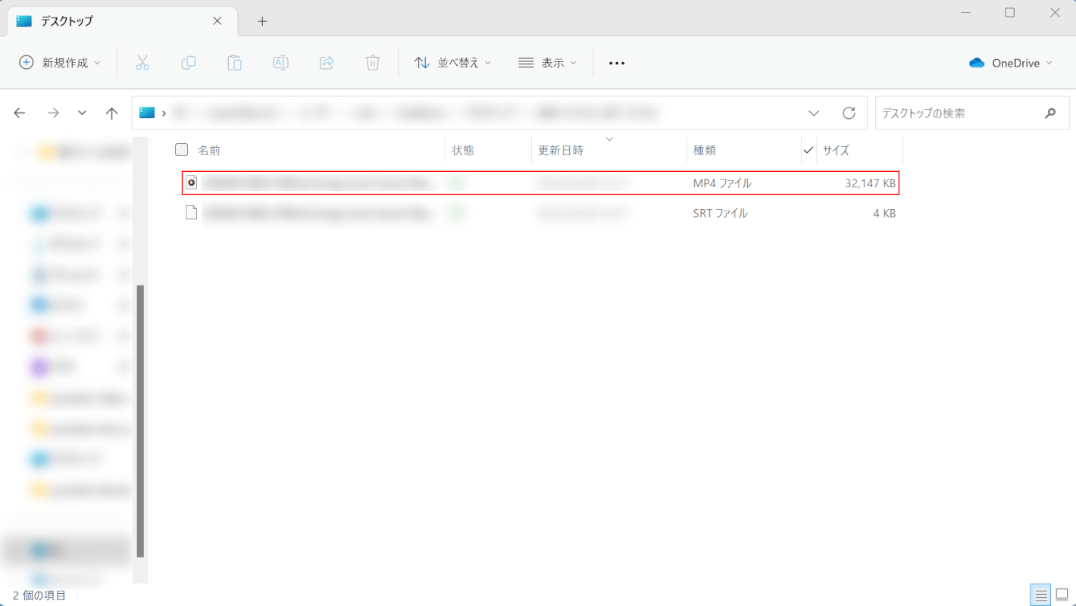The image size is (1076, 606).
Task: Open the 新規作成 (New) menu
Action: (60, 63)
